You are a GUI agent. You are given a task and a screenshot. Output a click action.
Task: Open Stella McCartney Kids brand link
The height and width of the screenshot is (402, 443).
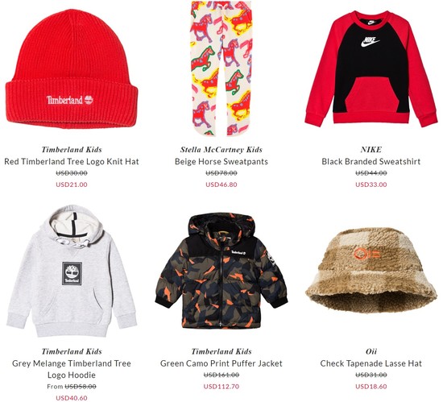tap(221, 150)
